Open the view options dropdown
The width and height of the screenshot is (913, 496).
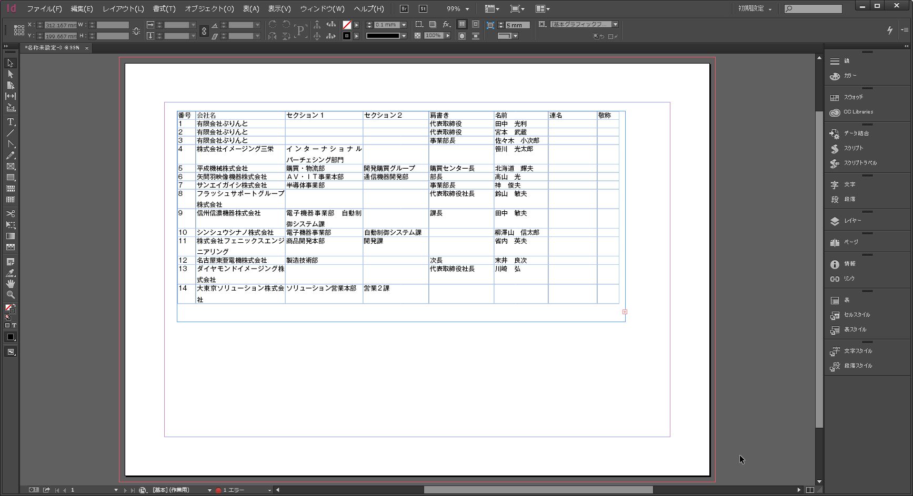492,9
